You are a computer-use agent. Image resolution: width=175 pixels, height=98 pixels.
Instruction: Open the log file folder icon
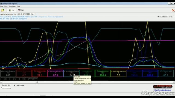(3, 10)
